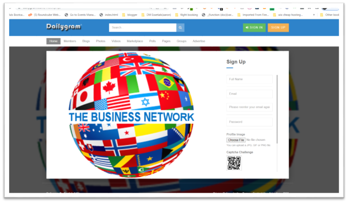Screen dimensions: 348x203
Task: Open Go to Events Manager bookmark
Action: tap(80, 15)
